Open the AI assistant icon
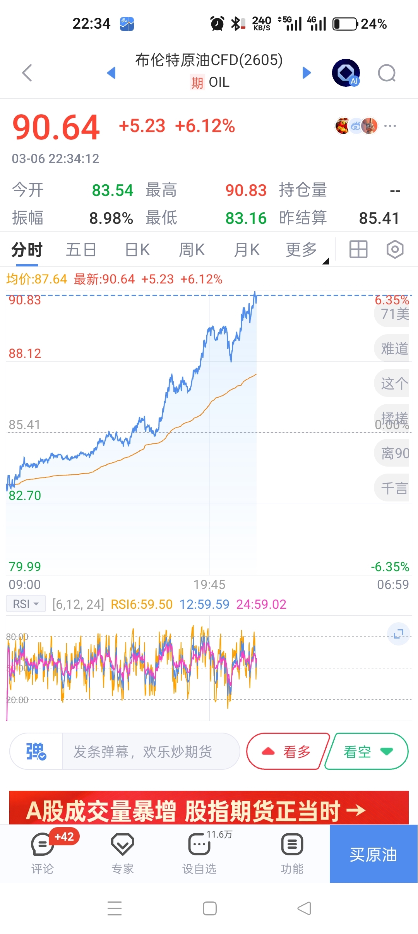The image size is (418, 934). click(346, 73)
